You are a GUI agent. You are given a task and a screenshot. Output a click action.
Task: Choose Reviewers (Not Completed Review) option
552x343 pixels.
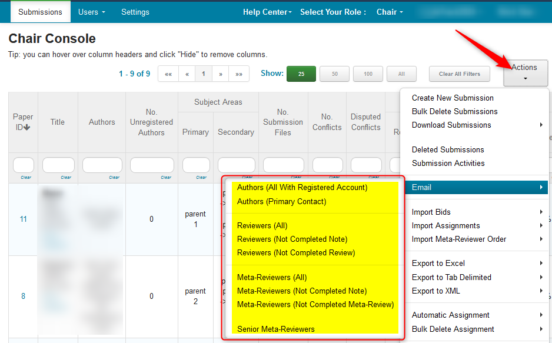(295, 253)
